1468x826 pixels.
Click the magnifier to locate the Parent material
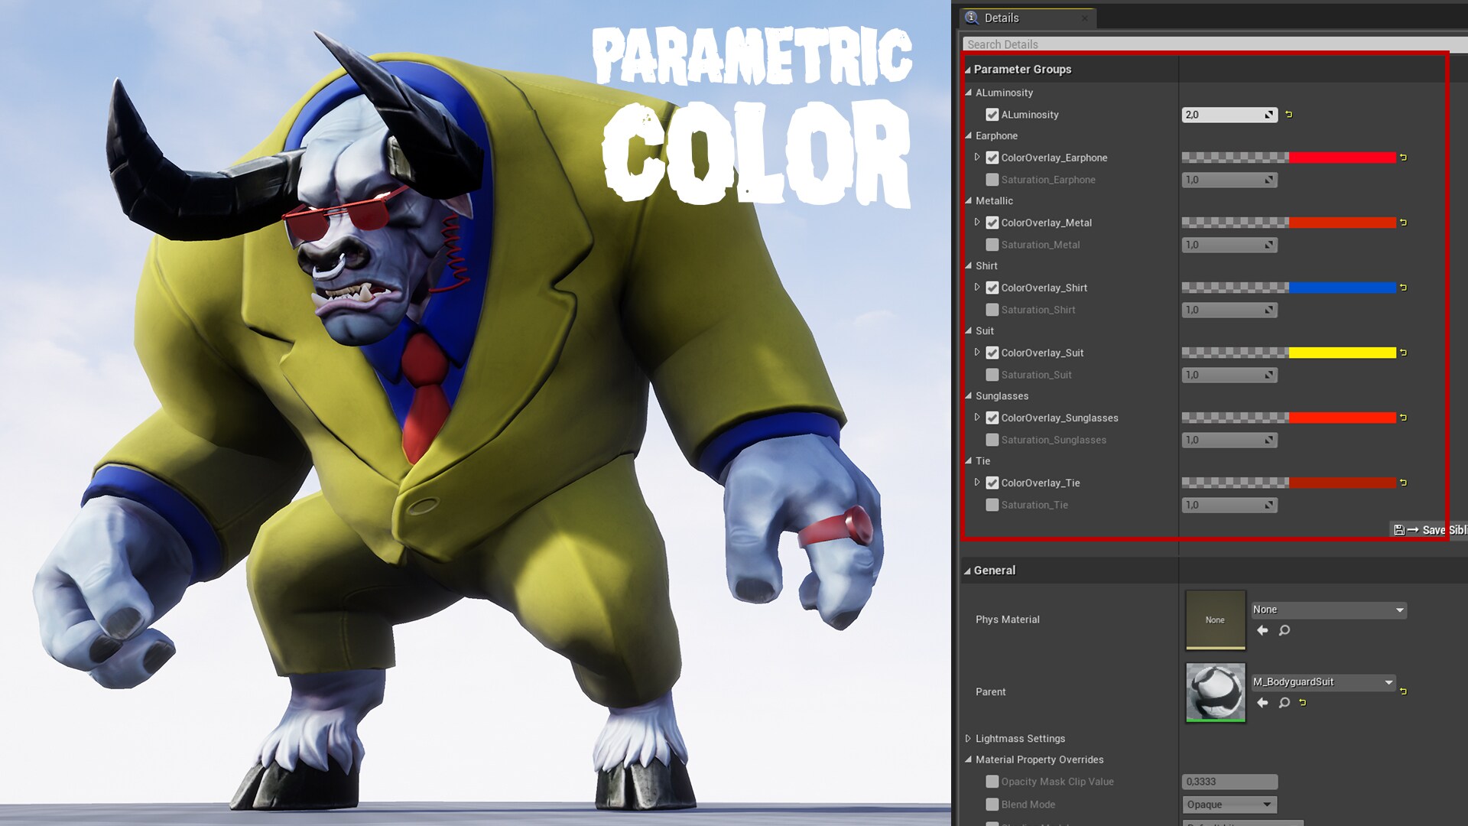click(1284, 703)
